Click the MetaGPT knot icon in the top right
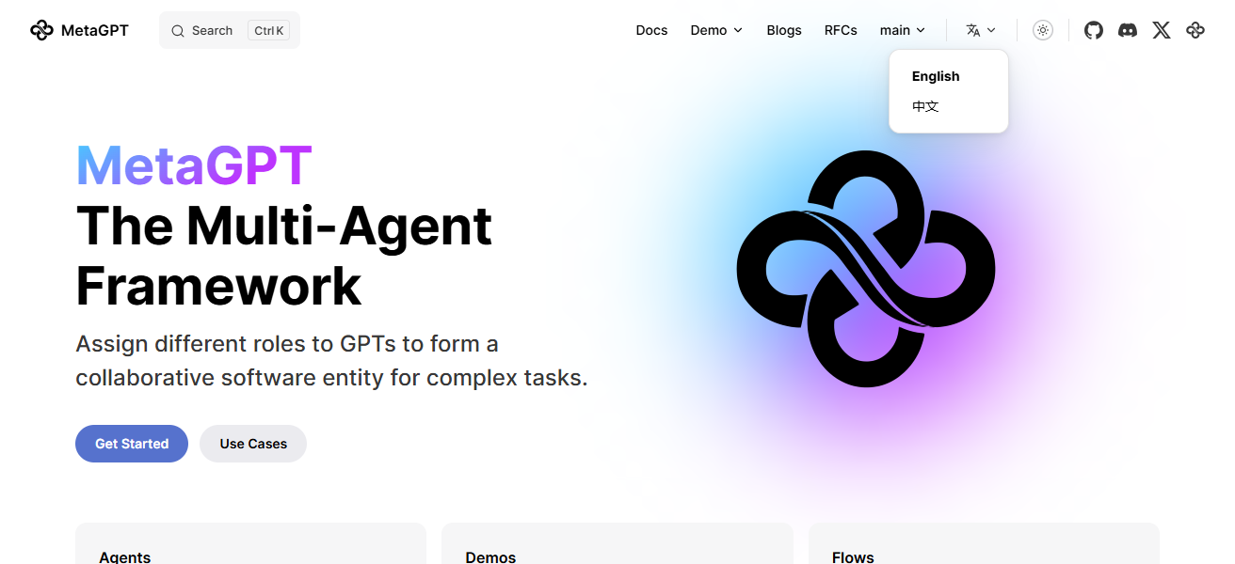The height and width of the screenshot is (564, 1235). click(1195, 30)
